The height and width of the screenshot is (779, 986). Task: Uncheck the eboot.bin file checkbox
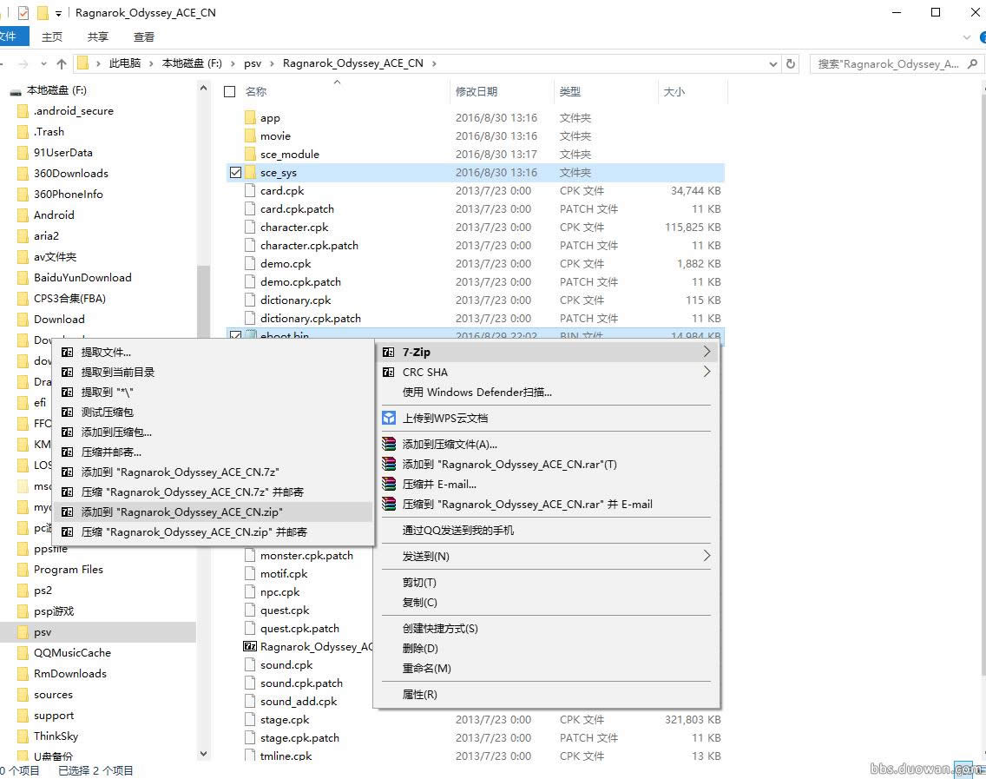point(235,336)
